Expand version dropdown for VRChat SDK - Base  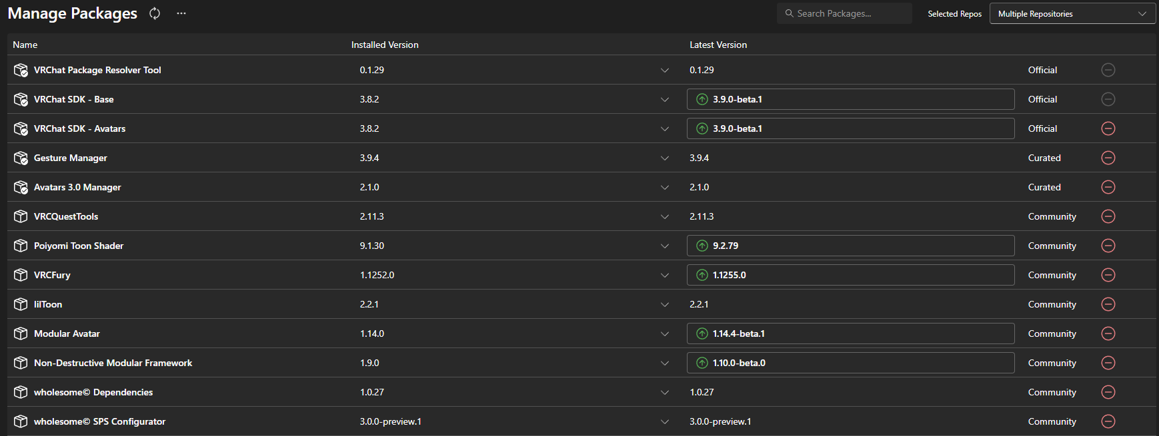[665, 99]
